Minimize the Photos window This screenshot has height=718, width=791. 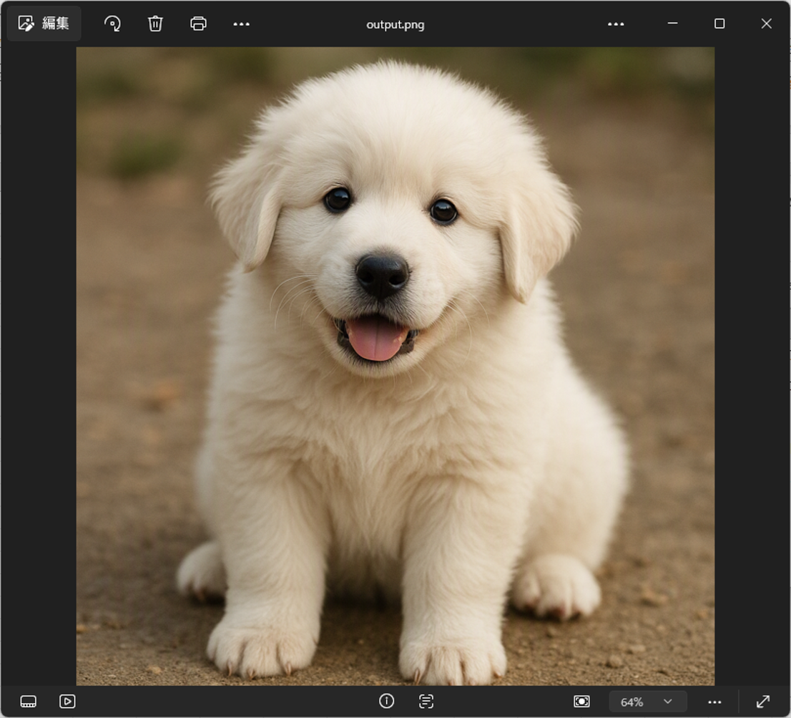pos(672,23)
